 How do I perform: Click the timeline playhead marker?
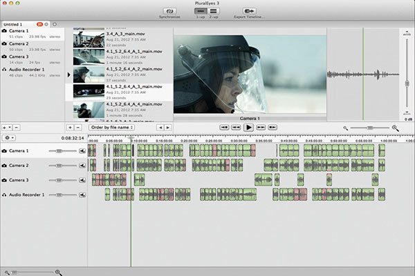tap(131, 137)
